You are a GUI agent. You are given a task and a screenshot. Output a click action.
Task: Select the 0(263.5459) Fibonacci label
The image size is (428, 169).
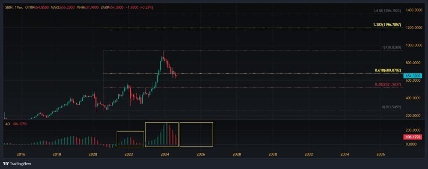(x=391, y=107)
